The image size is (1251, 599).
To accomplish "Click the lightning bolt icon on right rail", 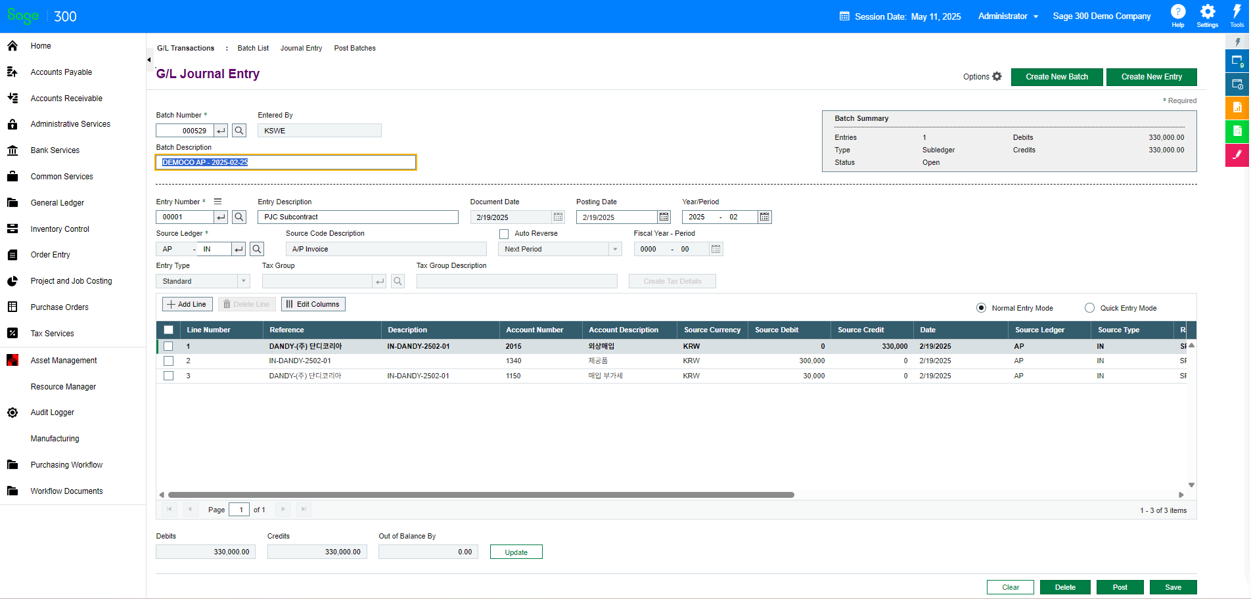I will 1237,42.
